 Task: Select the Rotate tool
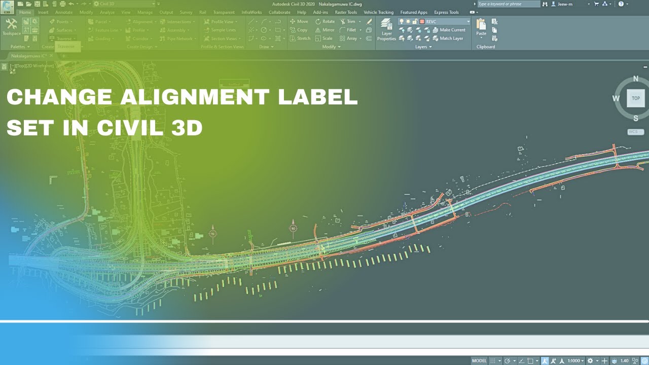324,21
